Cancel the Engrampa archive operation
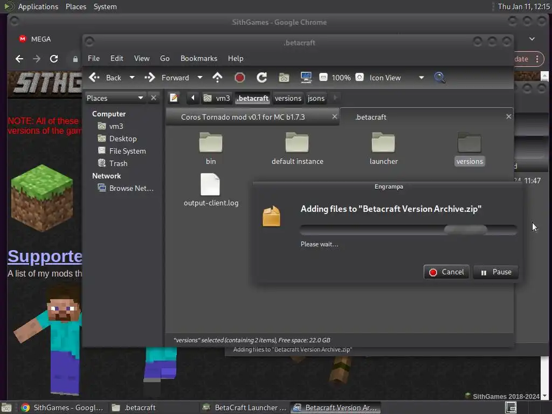Screen dimensions: 552x414 [446, 272]
